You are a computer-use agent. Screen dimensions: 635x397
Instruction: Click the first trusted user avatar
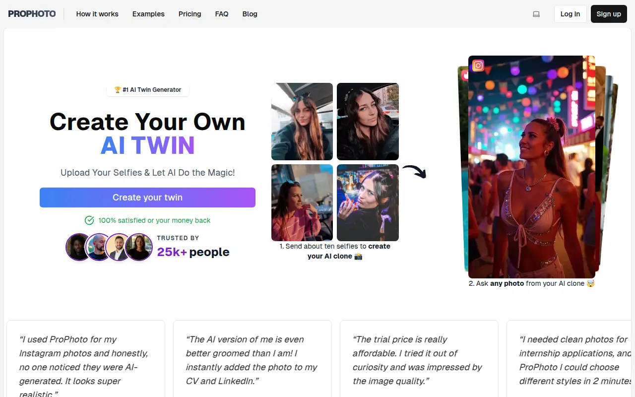[x=79, y=247]
